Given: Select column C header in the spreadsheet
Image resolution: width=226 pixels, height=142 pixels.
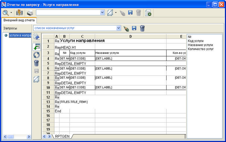Looking at the screenshot, I should 82,36.
